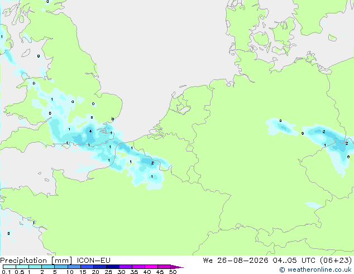The width and height of the screenshot is (354, 274).
Task: Pick the 15–20 mm legend swatch
Action: tap(87, 267)
